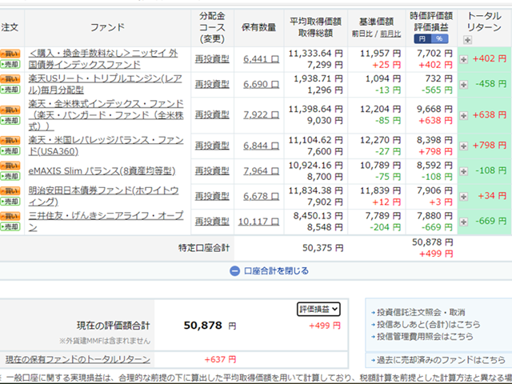Sort by 前月比 in 基準価額 header

(391, 34)
